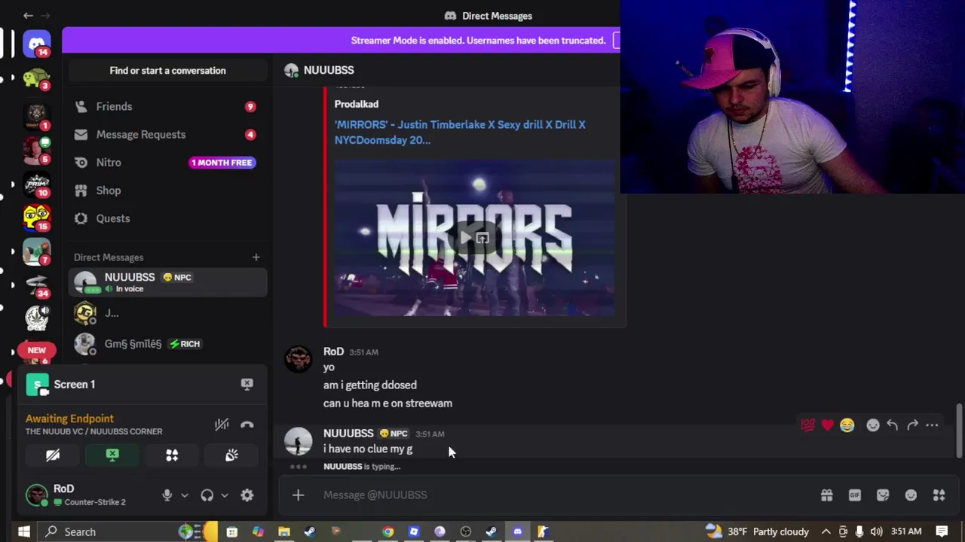
Task: Disconnect from voice call
Action: (247, 425)
